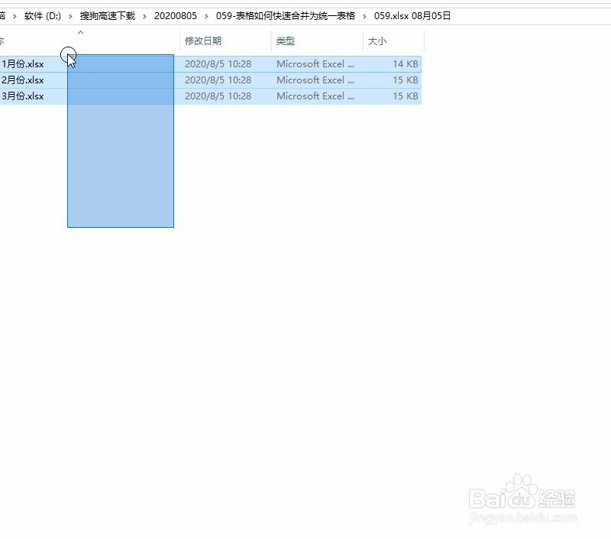The width and height of the screenshot is (611, 539).
Task: Select the file 2月份.xlsx
Action: pos(23,80)
